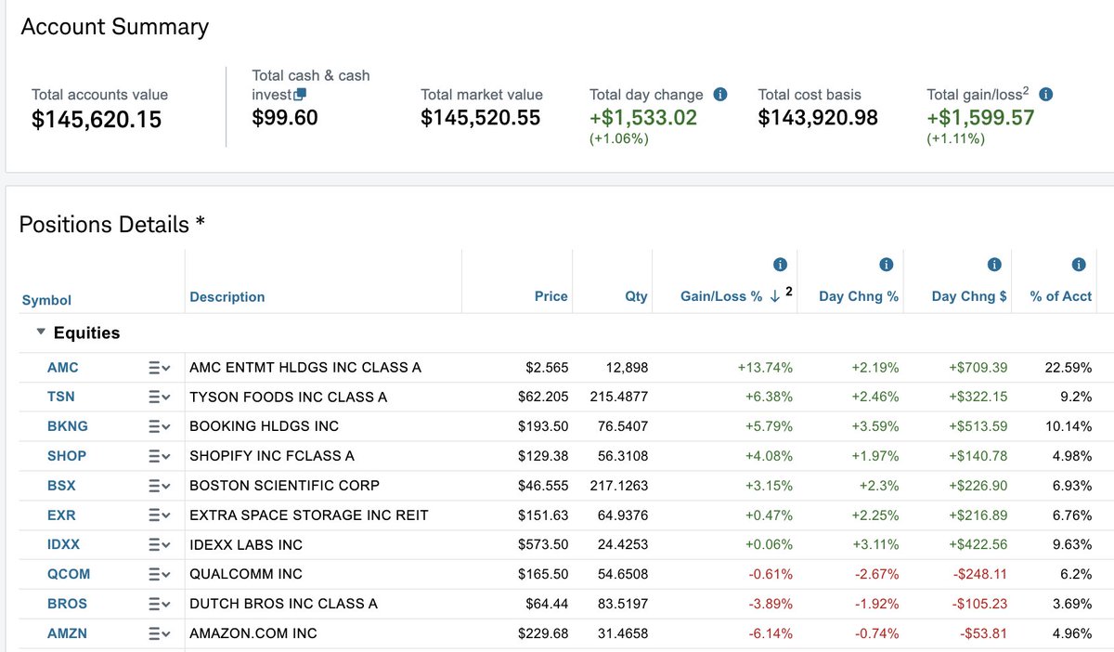The image size is (1114, 652).
Task: Click info icon next to Total day change
Action: 720,95
